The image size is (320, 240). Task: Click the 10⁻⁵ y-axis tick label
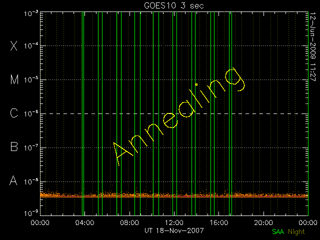pos(31,79)
